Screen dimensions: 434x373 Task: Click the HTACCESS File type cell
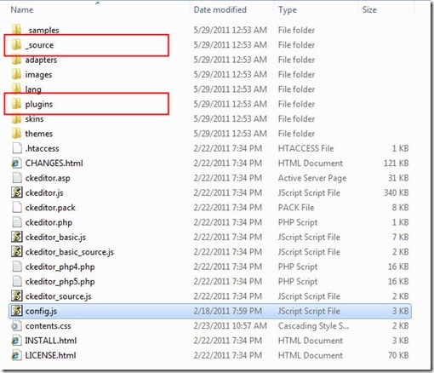306,148
